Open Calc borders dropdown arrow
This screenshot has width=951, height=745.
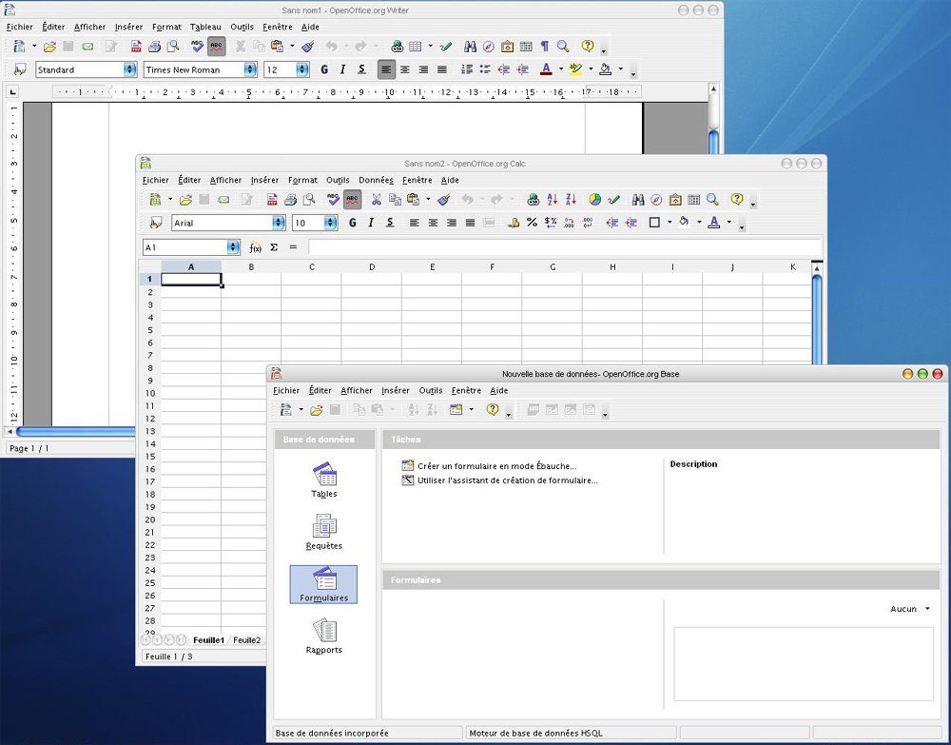point(670,223)
